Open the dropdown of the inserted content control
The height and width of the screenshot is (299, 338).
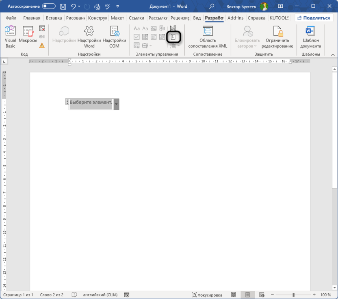click(x=116, y=104)
